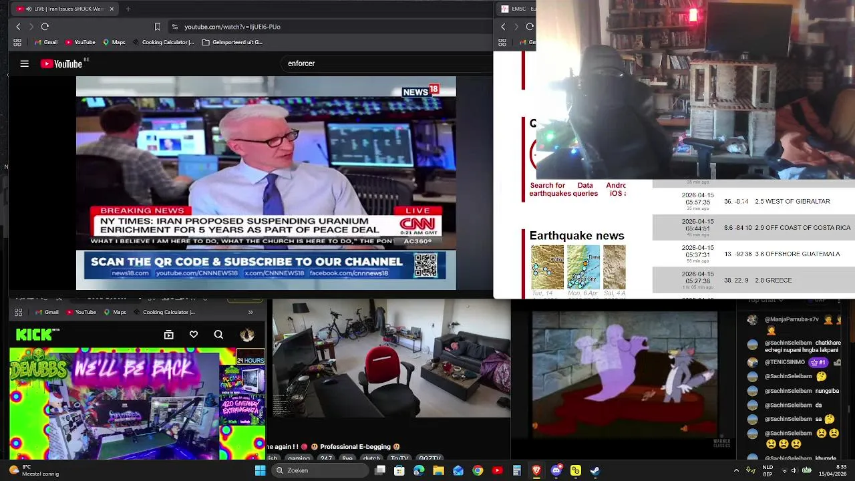Select the 'gaming' stream tag
Image resolution: width=855 pixels, height=481 pixels.
[x=299, y=458]
